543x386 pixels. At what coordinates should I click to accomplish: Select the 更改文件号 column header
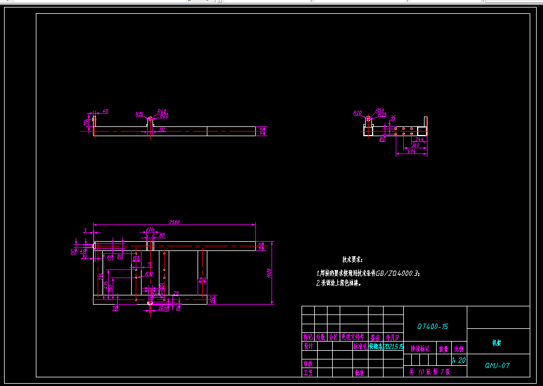[x=353, y=337]
